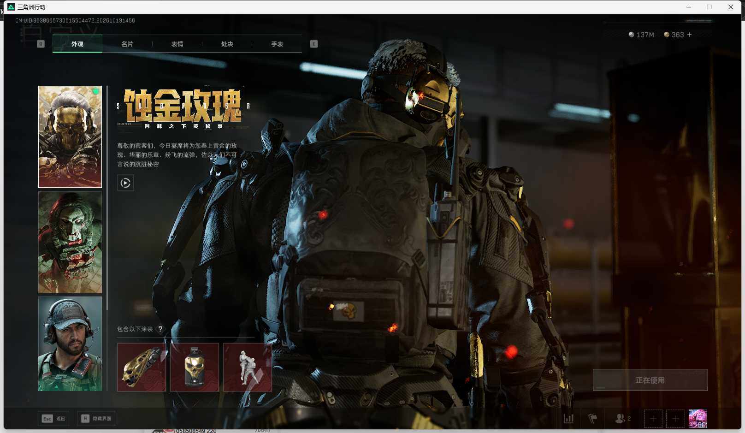Screen dimensions: 745x433
Task: Minimize the 三角洲行动 window
Action: click(x=689, y=7)
